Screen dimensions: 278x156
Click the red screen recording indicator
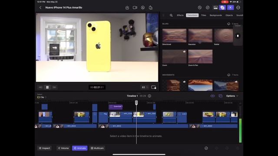tap(225, 2)
